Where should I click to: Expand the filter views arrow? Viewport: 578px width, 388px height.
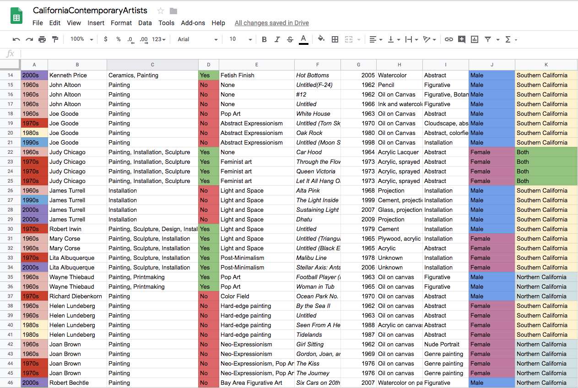click(x=497, y=40)
